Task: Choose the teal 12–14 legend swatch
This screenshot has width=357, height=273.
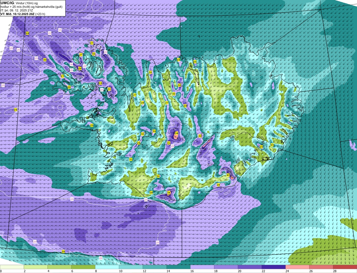Action: [155, 267]
